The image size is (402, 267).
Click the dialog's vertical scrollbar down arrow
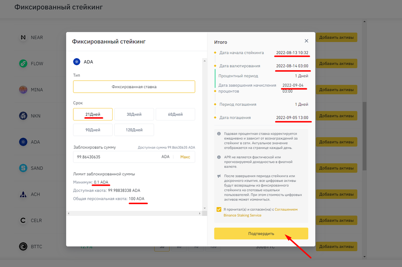(204, 209)
